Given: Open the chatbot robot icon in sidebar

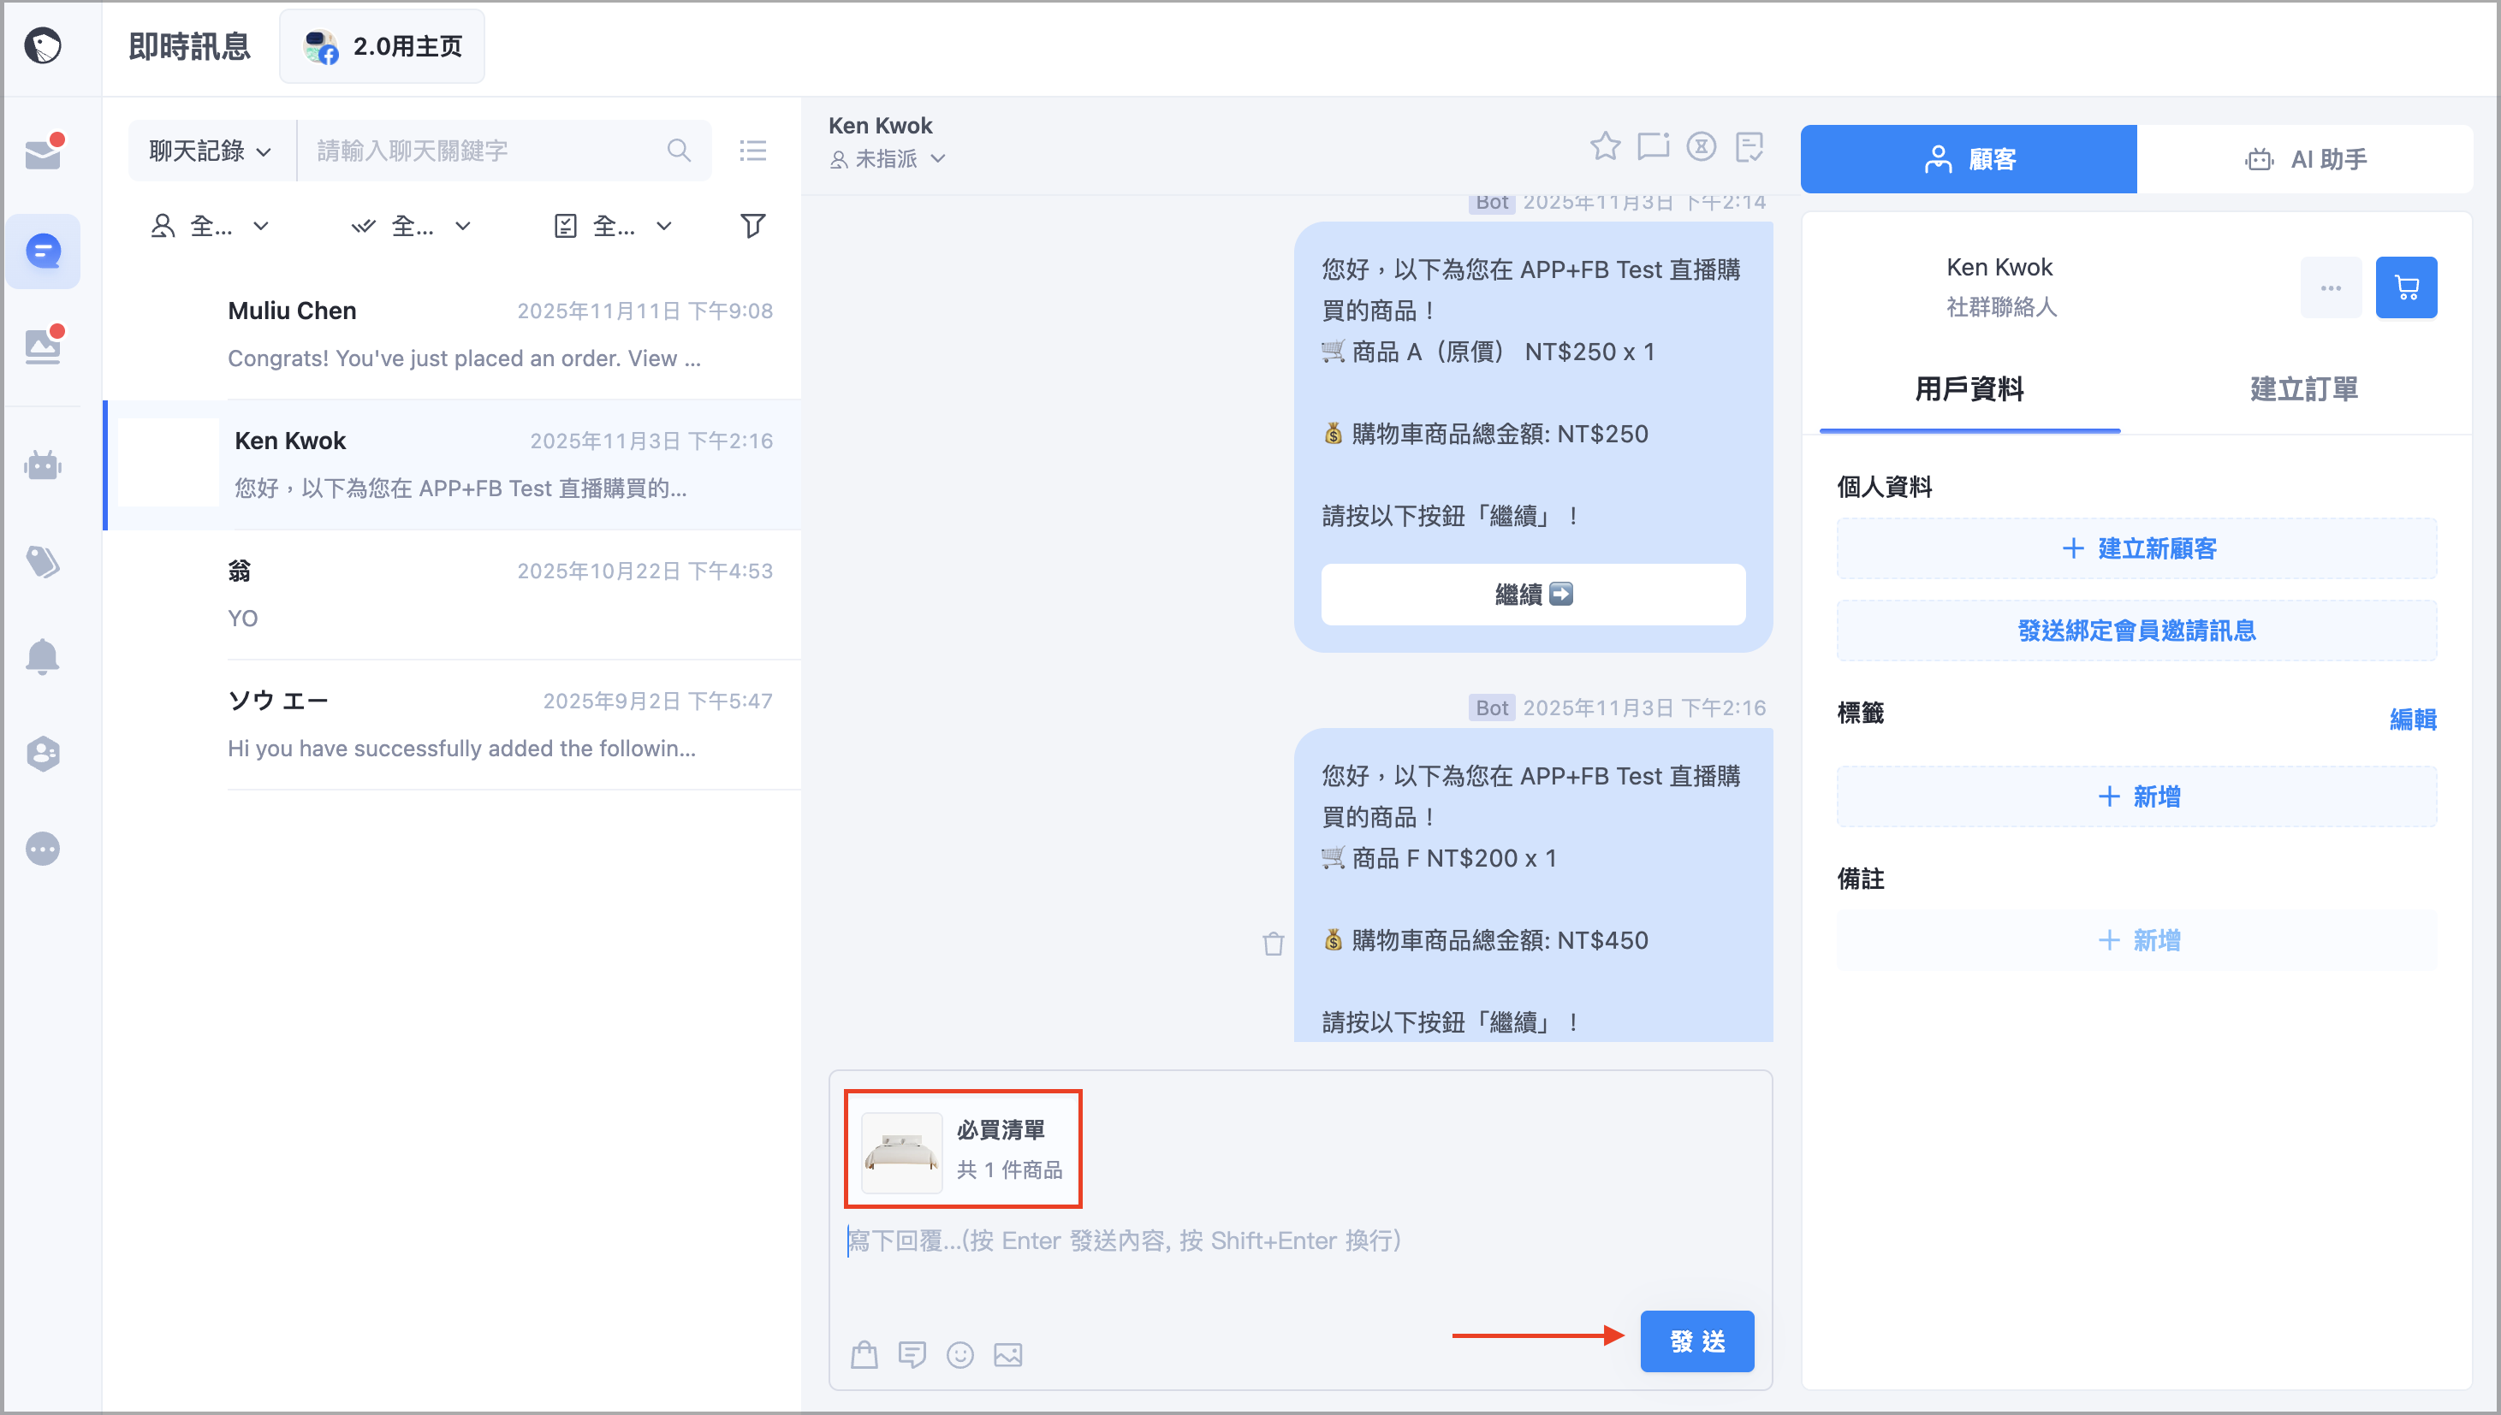Looking at the screenshot, I should pyautogui.click(x=43, y=465).
